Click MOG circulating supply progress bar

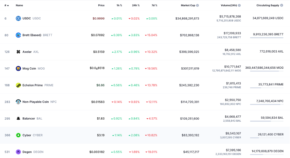(x=267, y=71)
